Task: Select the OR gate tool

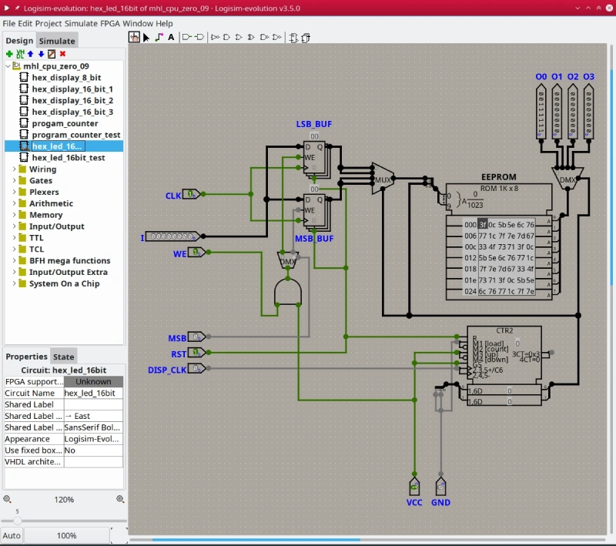Action: (239, 37)
